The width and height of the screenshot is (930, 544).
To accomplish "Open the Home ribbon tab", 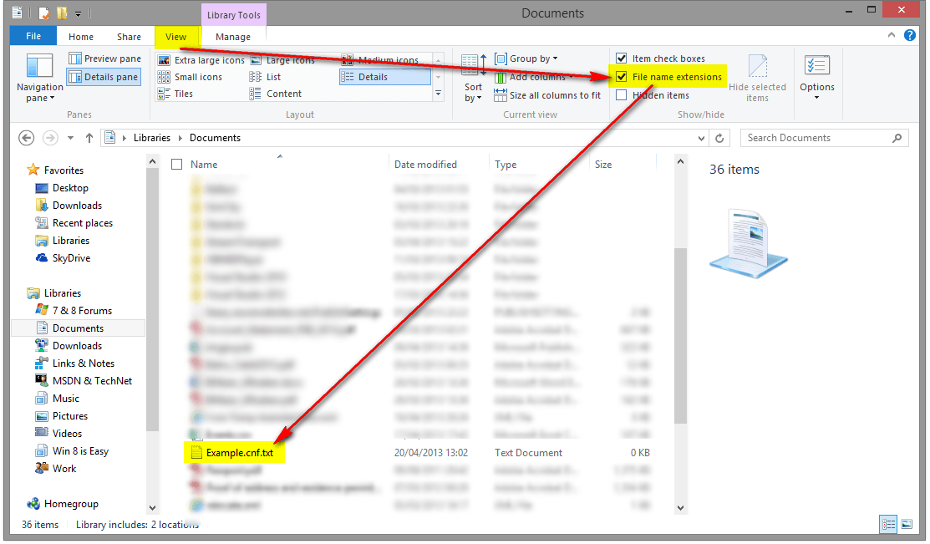I will point(80,37).
